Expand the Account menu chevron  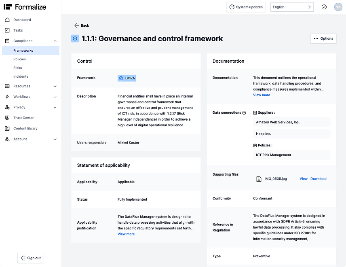pyautogui.click(x=55, y=139)
